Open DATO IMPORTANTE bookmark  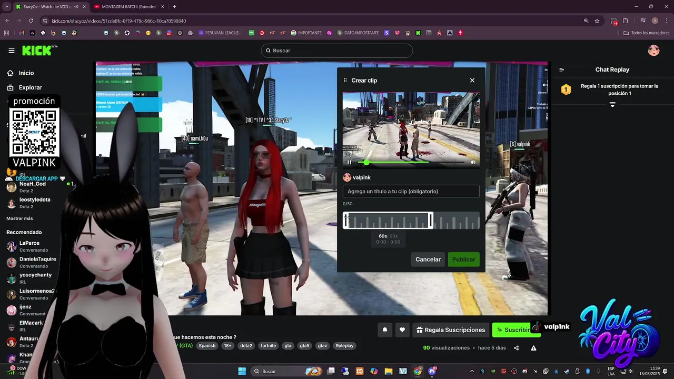(358, 33)
